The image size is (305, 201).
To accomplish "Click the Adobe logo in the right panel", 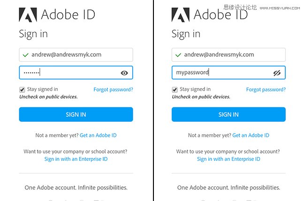I will 181,15.
